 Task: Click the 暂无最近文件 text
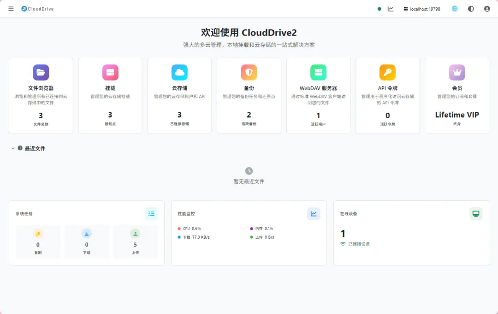tap(249, 181)
